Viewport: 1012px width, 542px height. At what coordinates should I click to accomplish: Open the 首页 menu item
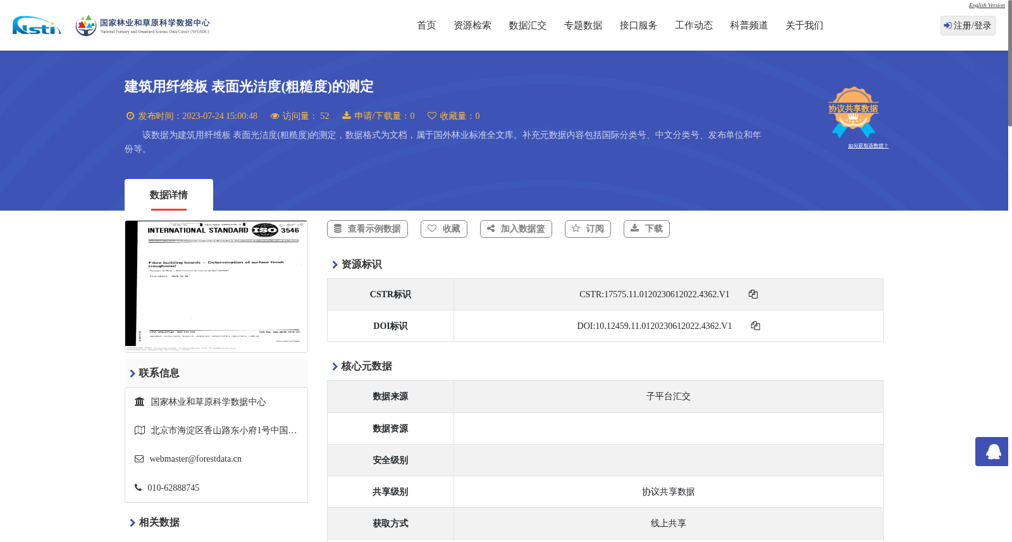pyautogui.click(x=426, y=25)
